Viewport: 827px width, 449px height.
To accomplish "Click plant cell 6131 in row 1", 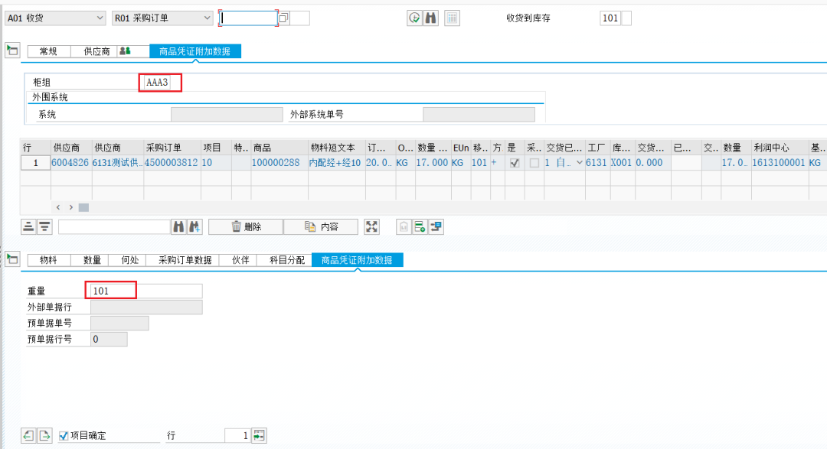I will coord(597,163).
